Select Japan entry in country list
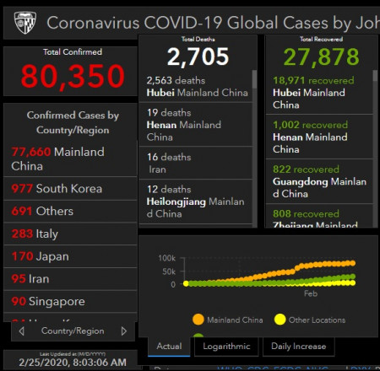The height and width of the screenshot is (371, 380). click(x=70, y=256)
